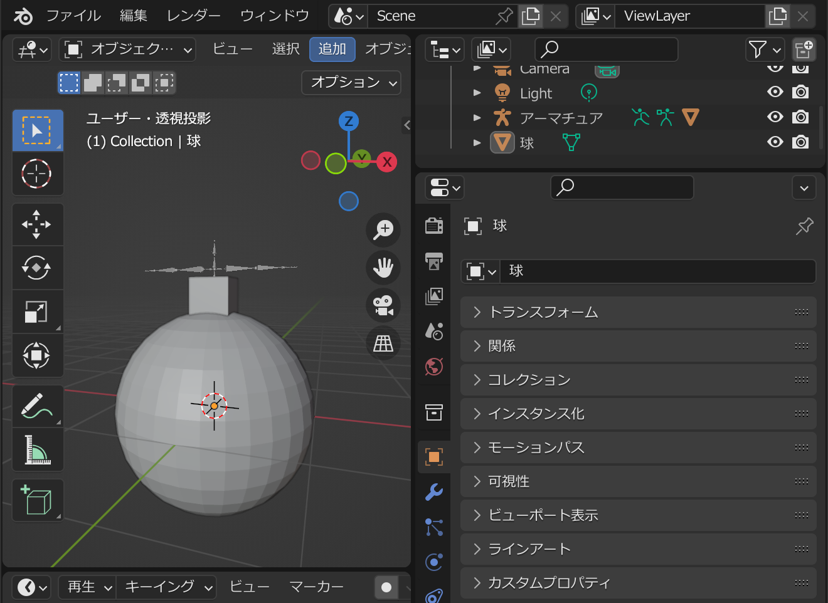
Task: Select the Rotate tool
Action: click(x=37, y=268)
